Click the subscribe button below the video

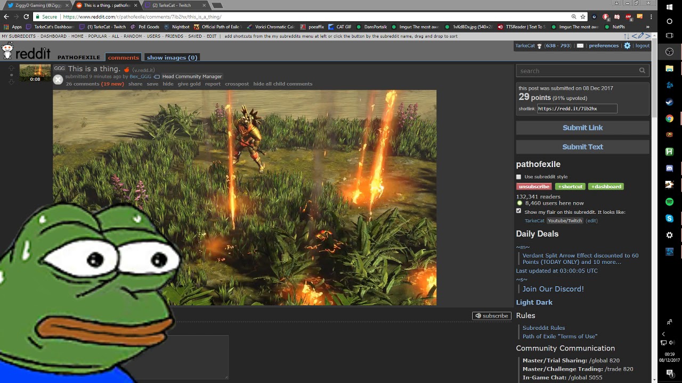click(x=492, y=316)
